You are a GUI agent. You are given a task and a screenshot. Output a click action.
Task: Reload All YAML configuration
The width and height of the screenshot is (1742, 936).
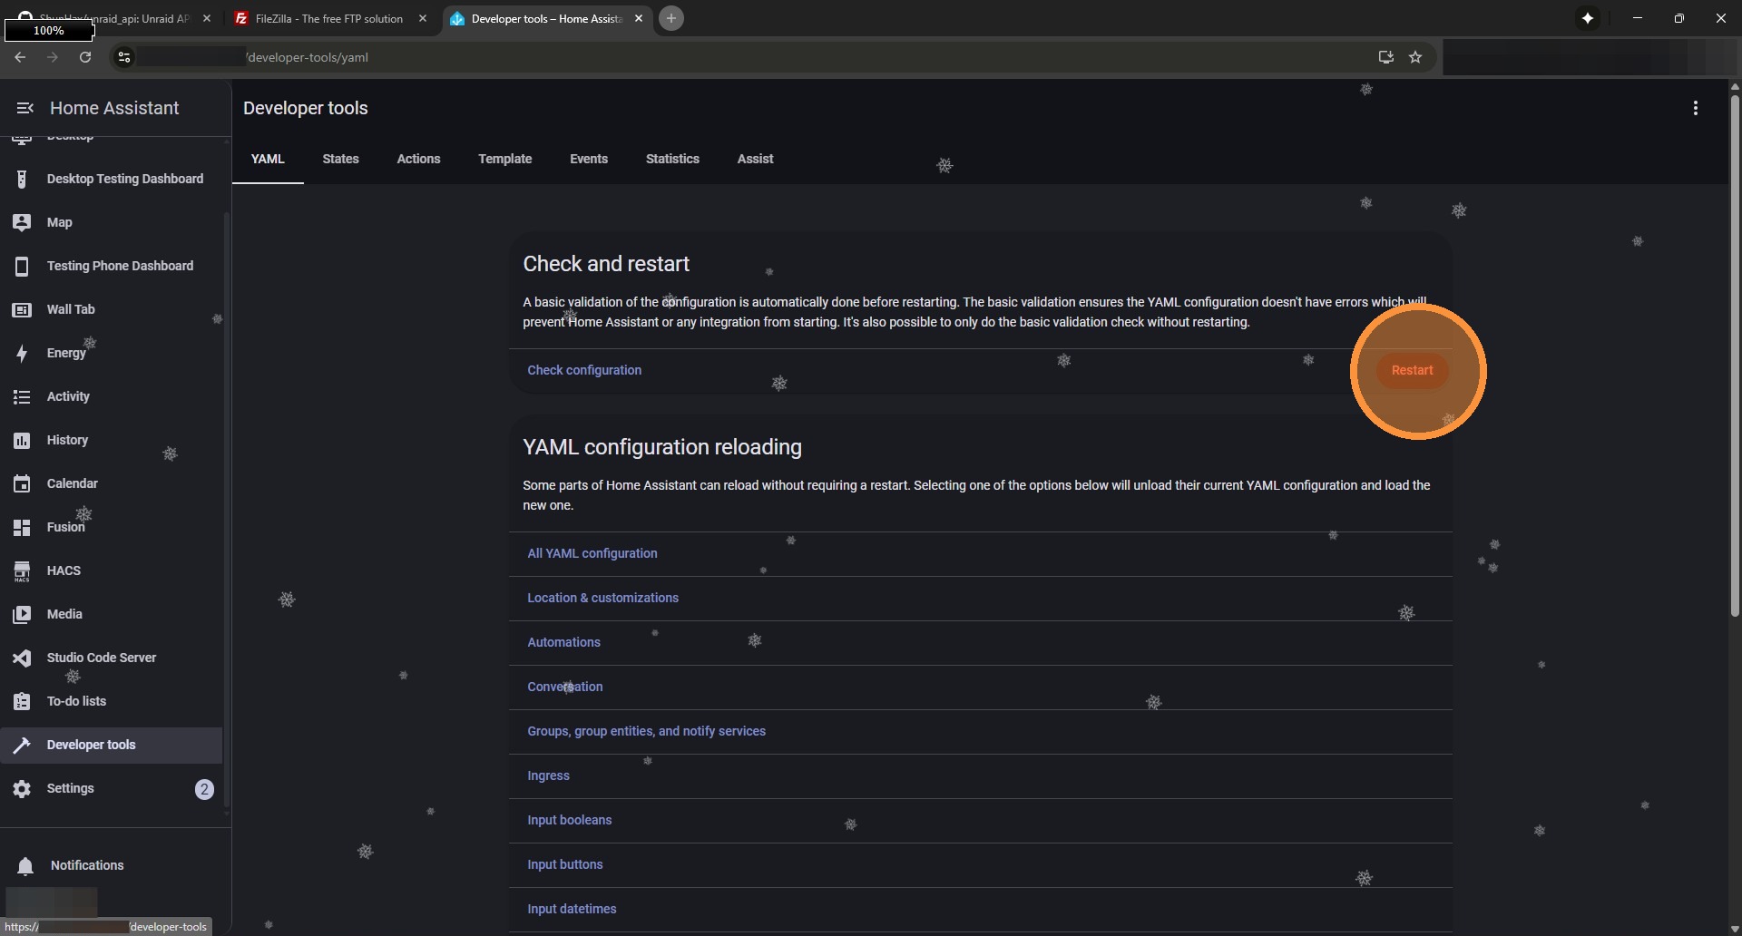point(592,553)
